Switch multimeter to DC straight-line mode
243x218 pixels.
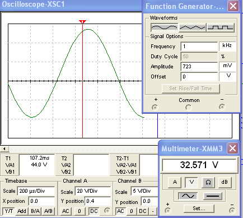[x=213, y=196]
